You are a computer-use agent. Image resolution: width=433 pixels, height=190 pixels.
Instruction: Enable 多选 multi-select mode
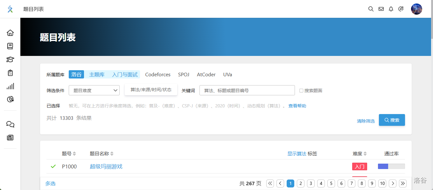50,183
